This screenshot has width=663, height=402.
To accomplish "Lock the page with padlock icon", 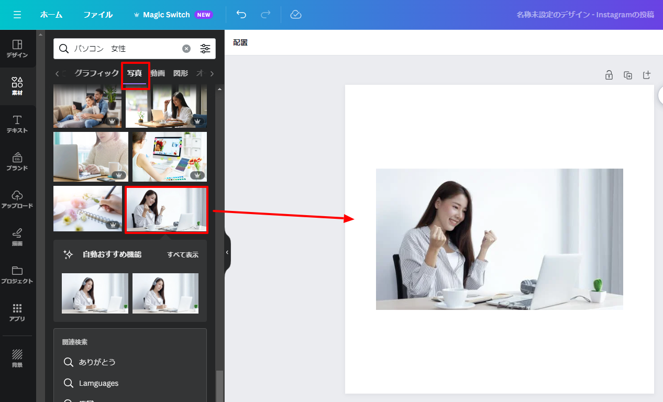I will pos(609,75).
